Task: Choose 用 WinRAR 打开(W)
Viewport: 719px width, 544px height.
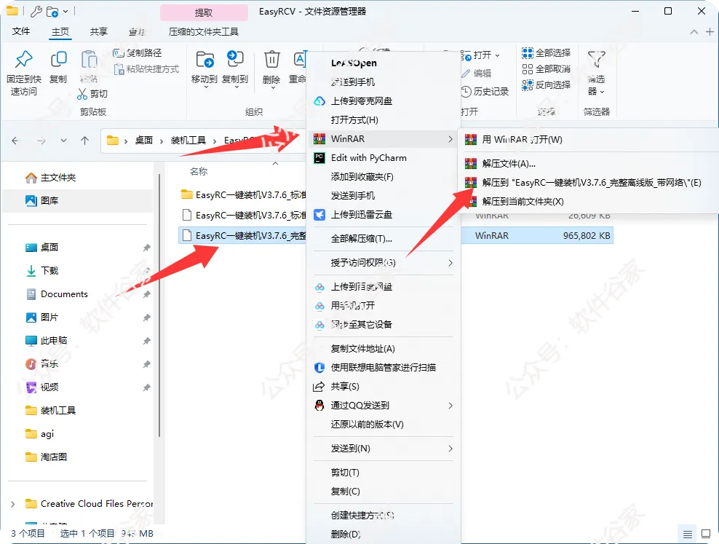Action: (x=589, y=139)
